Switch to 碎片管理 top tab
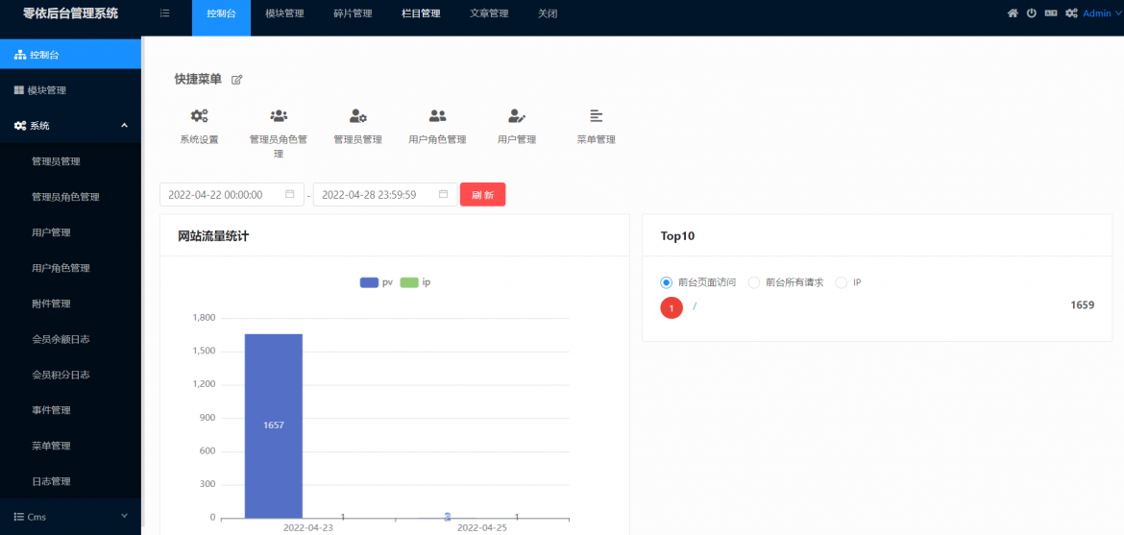The height and width of the screenshot is (535, 1124). click(x=353, y=13)
